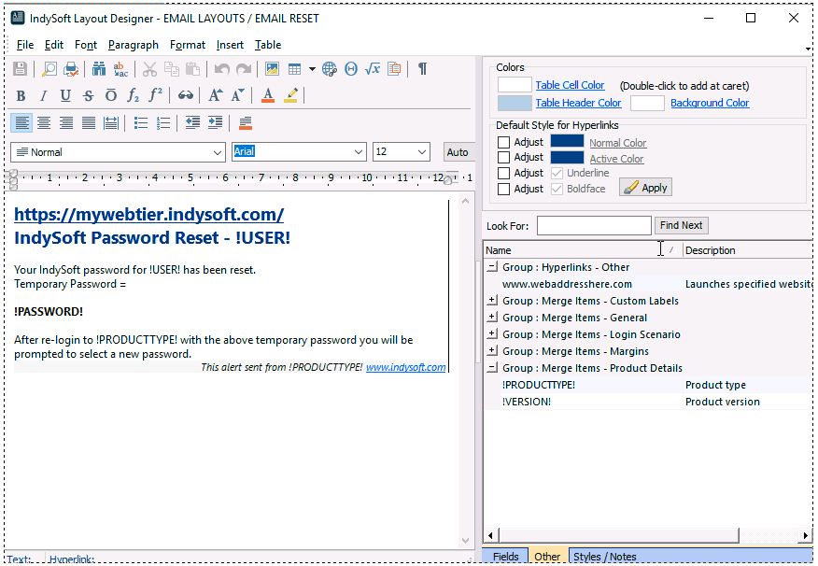Check Adjust box for Boldface

[503, 189]
